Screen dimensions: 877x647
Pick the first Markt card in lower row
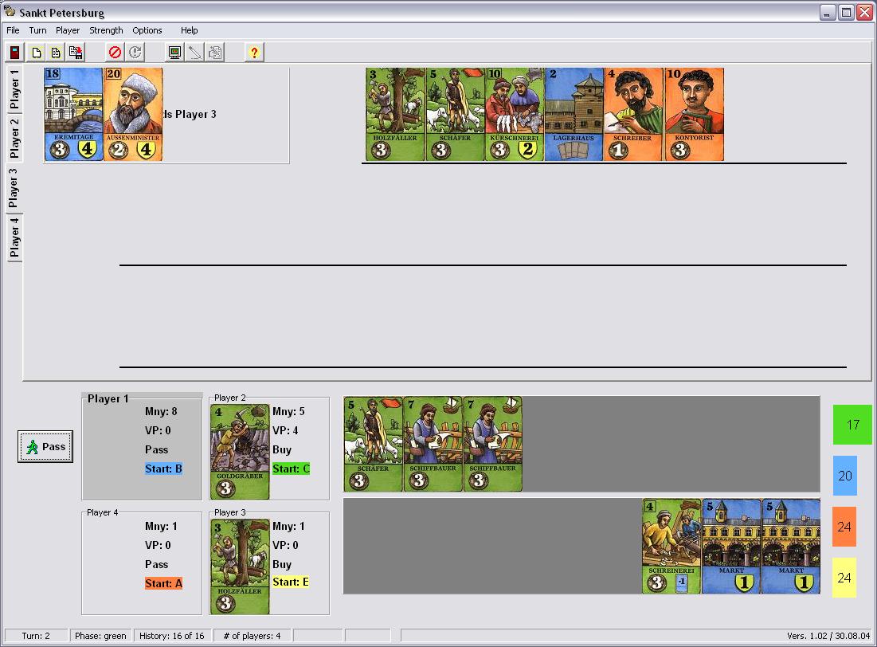731,547
